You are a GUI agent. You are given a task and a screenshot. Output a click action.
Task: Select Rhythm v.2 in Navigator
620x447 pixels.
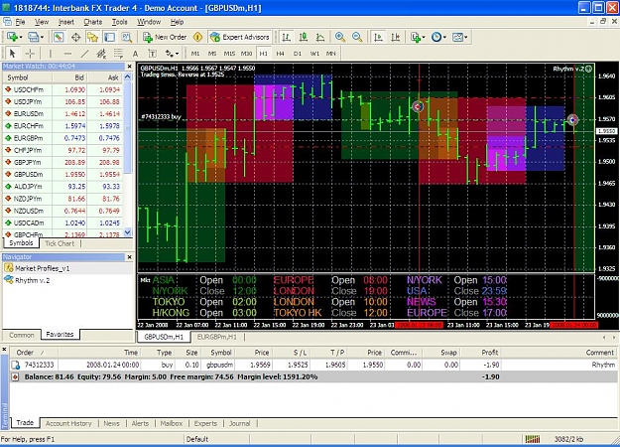click(28, 280)
